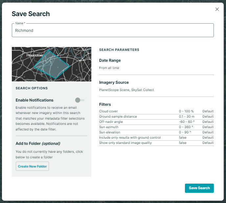The width and height of the screenshot is (226, 203).
Task: Click the Enable Notifications label text
Action: coord(34,100)
